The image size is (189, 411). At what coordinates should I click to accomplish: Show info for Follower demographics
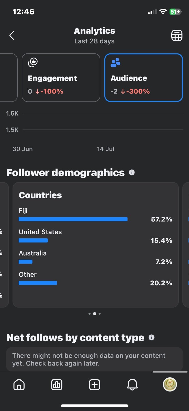(132, 172)
